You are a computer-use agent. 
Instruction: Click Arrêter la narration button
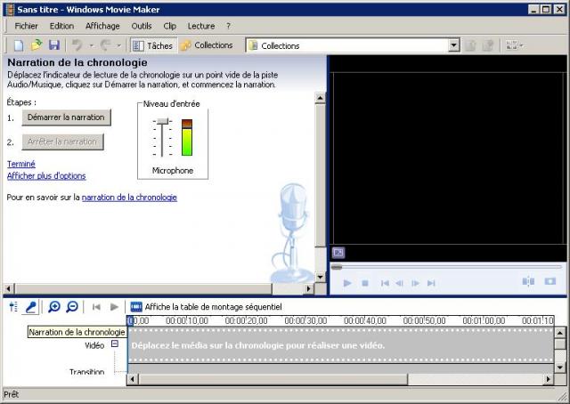point(62,141)
